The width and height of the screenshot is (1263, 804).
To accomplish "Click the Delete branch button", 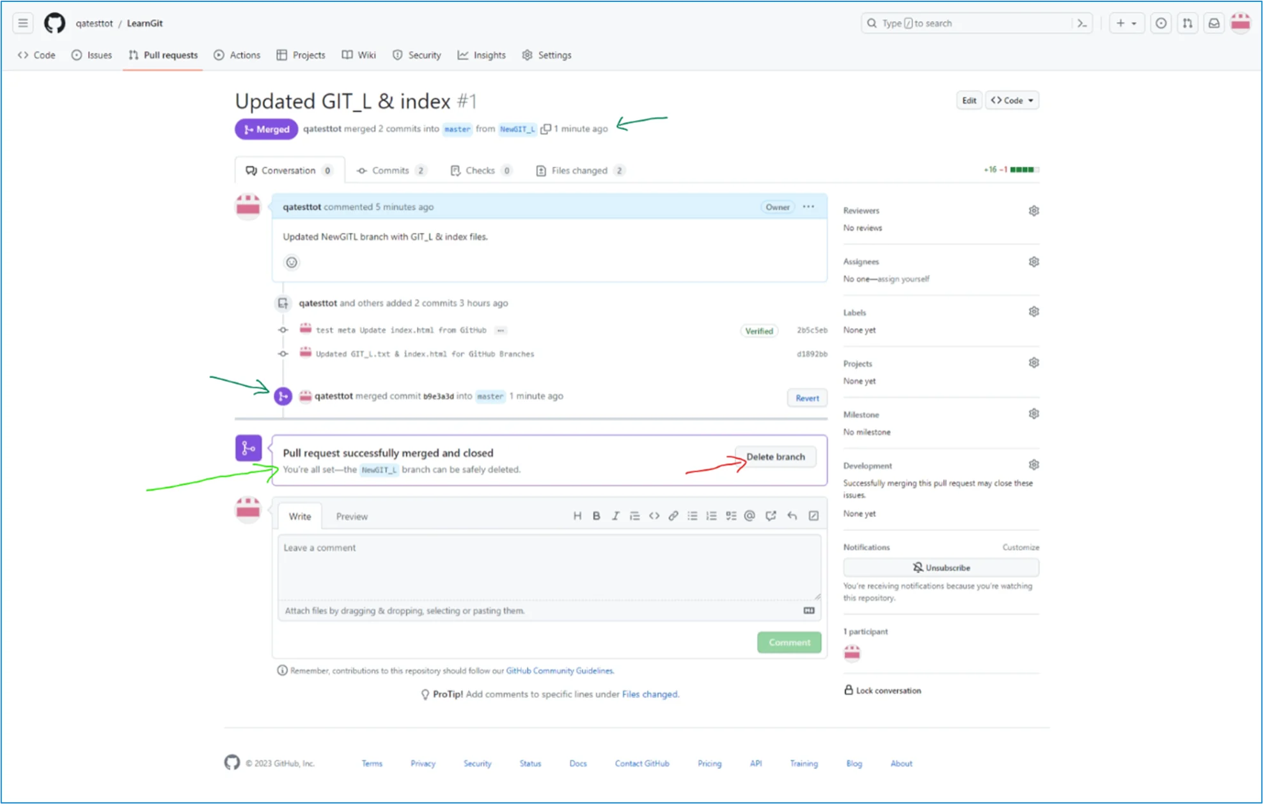I will click(775, 457).
